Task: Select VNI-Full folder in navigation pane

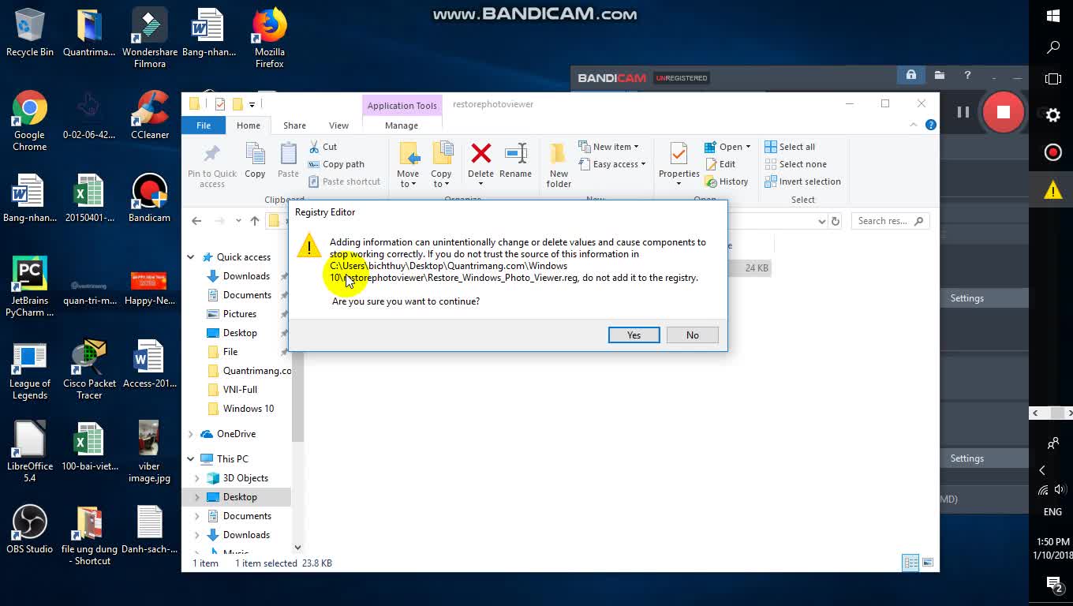Action: point(241,390)
